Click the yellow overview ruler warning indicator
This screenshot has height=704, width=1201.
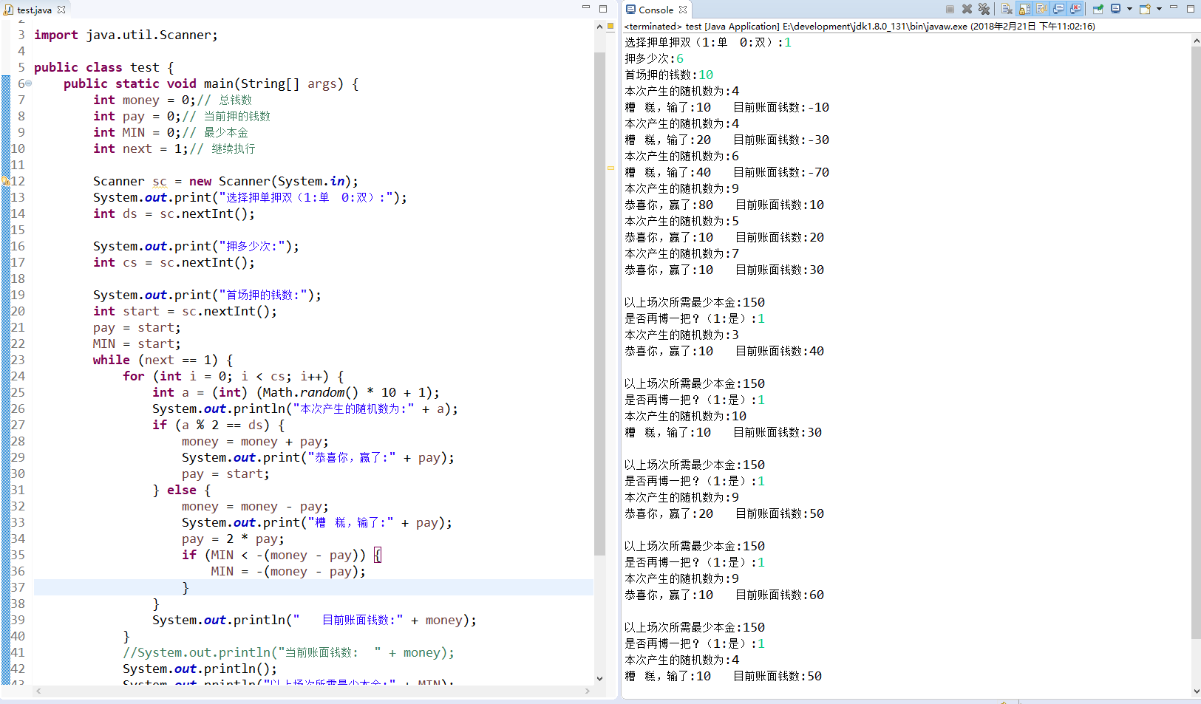(x=610, y=168)
